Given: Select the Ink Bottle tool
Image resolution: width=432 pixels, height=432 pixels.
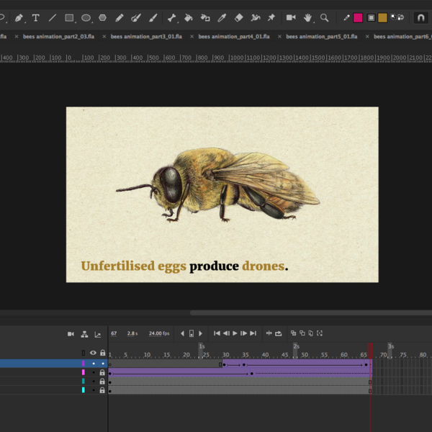Looking at the screenshot, I should [x=205, y=18].
